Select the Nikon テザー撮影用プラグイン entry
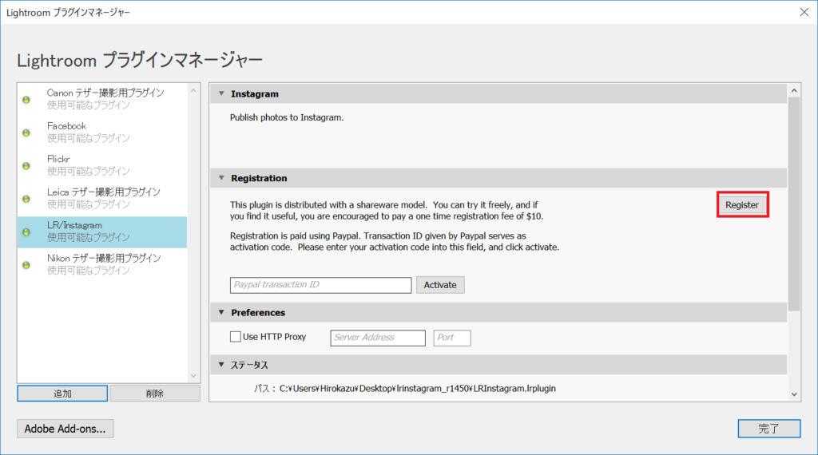 point(102,264)
